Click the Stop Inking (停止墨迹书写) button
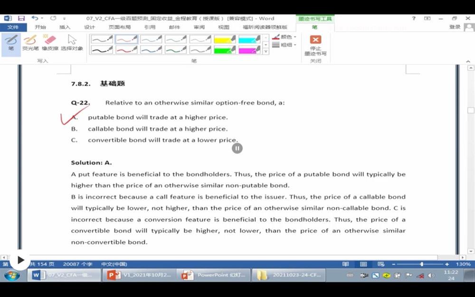Screen dimensions: 475x297 [315, 46]
